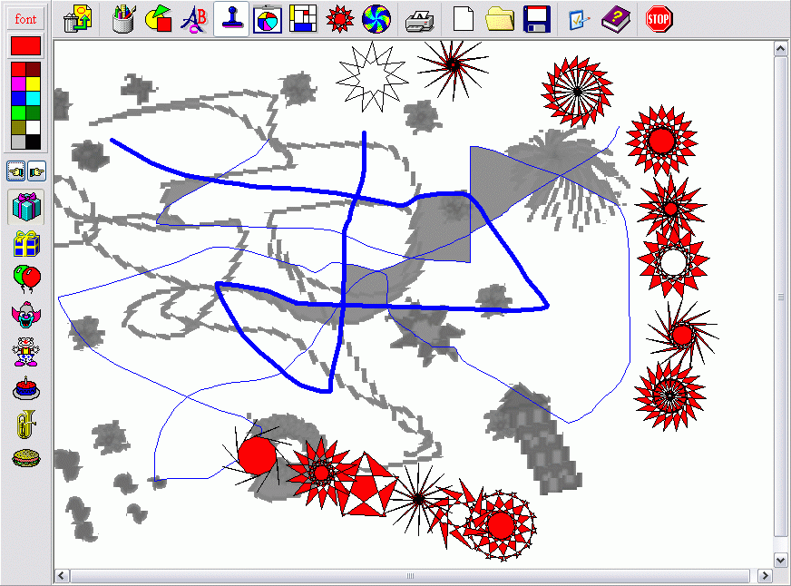
Task: Click the left-pointing hand button
Action: (15, 171)
